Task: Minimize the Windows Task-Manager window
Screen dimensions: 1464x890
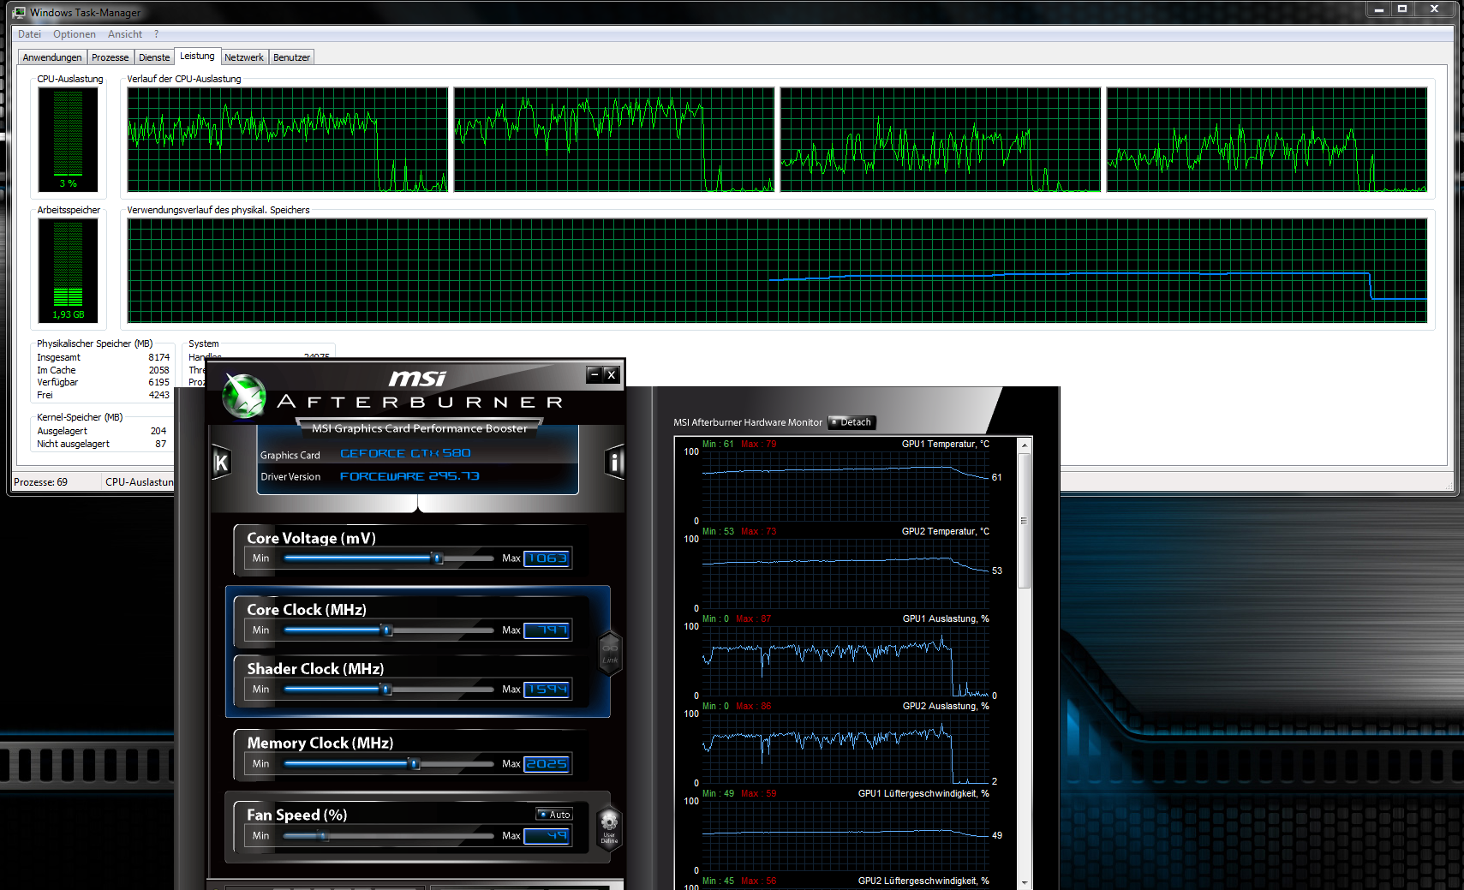Action: (1379, 9)
